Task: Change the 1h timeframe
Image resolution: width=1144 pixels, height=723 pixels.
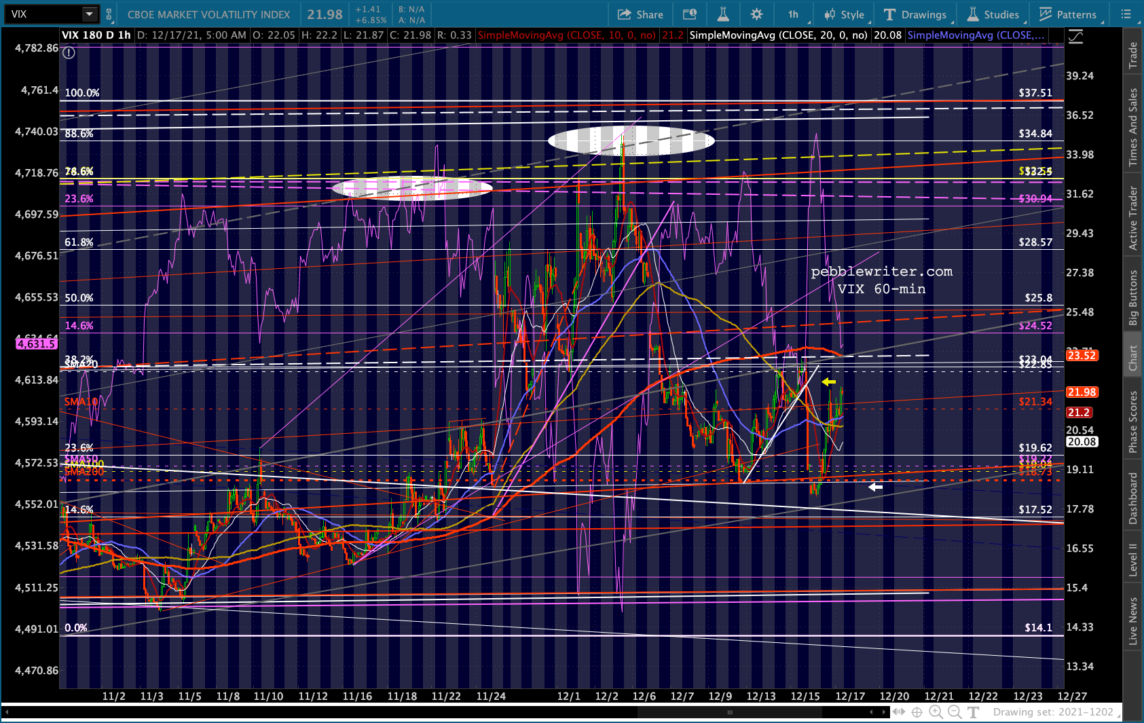Action: (x=793, y=14)
